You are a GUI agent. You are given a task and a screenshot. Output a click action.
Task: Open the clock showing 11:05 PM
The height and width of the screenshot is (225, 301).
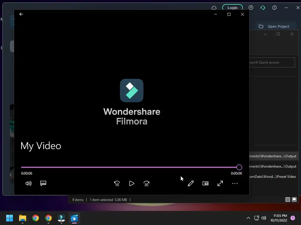[279, 218]
